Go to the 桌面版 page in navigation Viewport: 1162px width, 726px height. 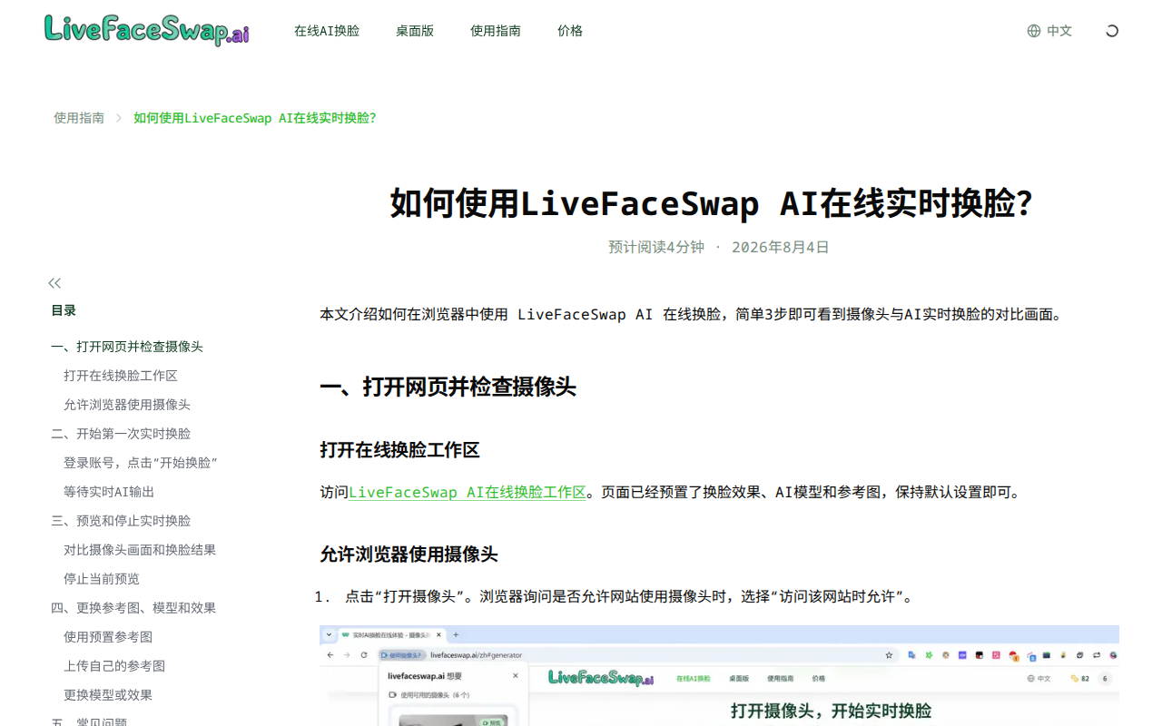point(415,31)
